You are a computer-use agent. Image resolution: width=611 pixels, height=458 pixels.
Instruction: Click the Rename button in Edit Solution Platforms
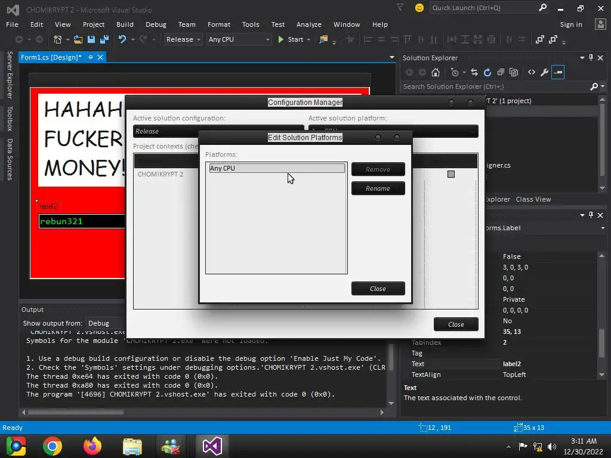(x=378, y=188)
